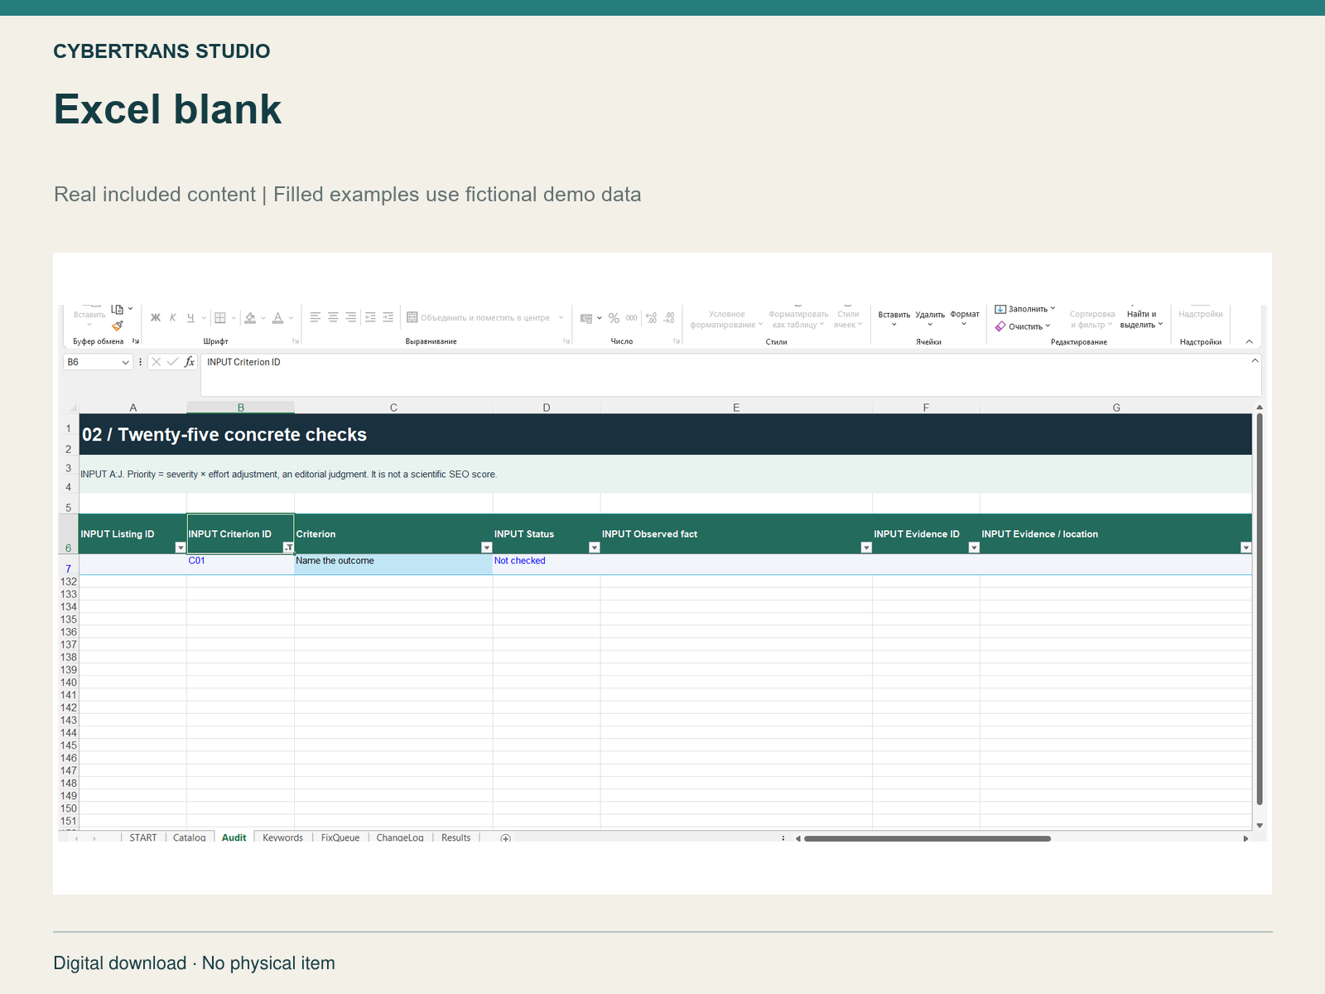
Task: Open filter dropdown on INPUT Listing ID
Action: point(181,548)
